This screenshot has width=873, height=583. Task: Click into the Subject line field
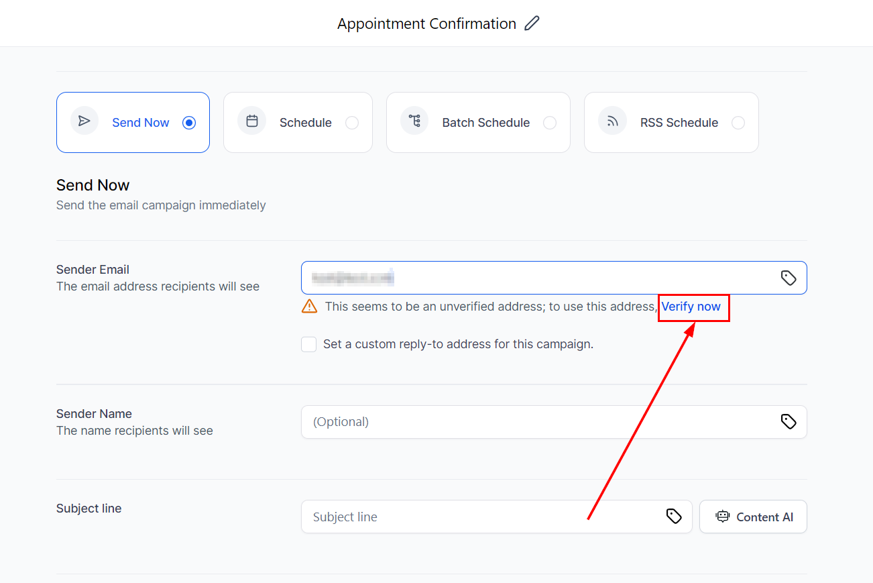pyautogui.click(x=483, y=517)
